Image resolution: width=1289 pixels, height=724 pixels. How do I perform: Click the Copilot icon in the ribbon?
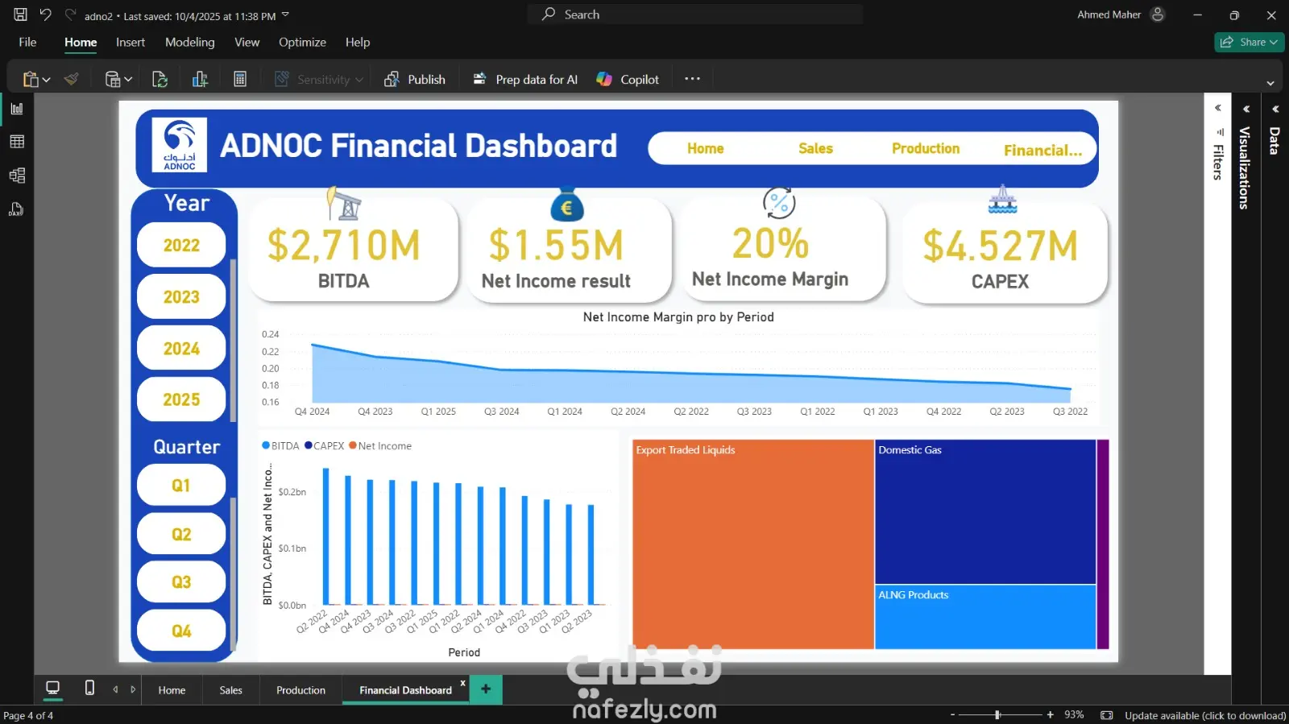pyautogui.click(x=604, y=79)
